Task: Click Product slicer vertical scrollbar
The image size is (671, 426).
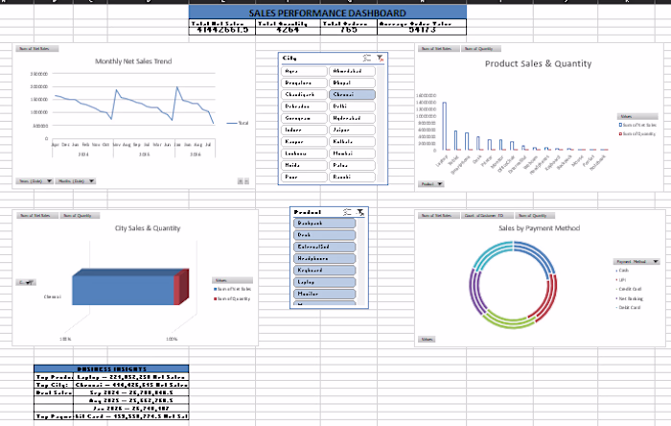Action: tap(361, 262)
